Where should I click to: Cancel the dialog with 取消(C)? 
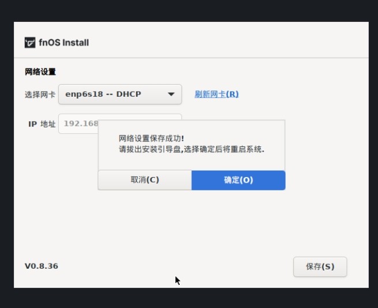[145, 180]
